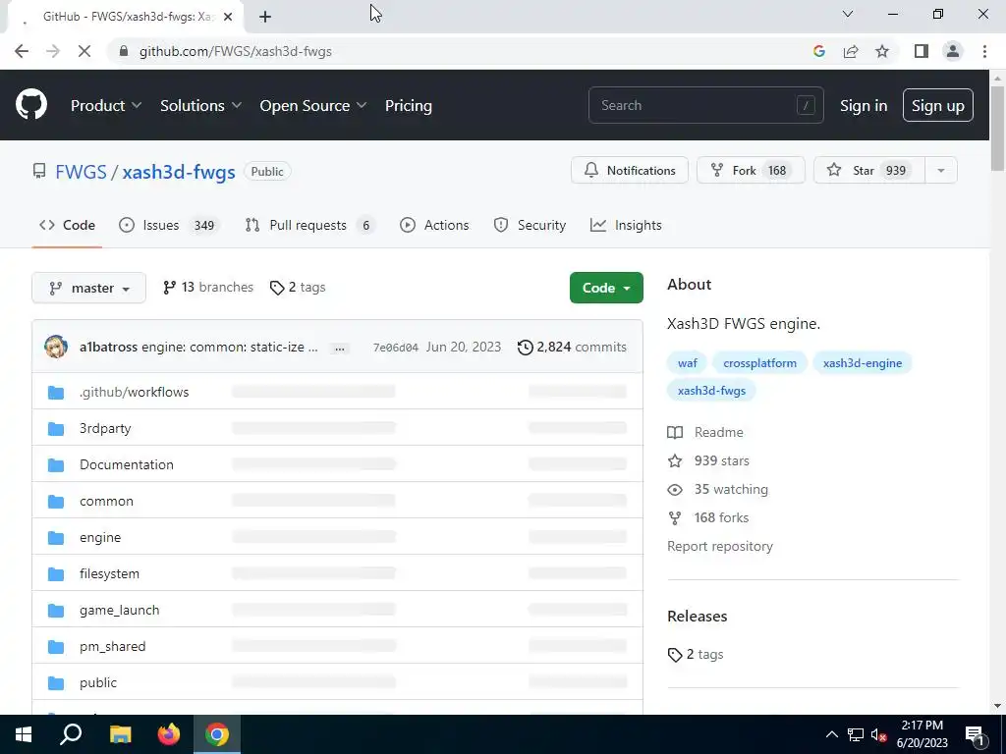The width and height of the screenshot is (1006, 754).
Task: View 2,824 commits history
Action: coord(573,347)
